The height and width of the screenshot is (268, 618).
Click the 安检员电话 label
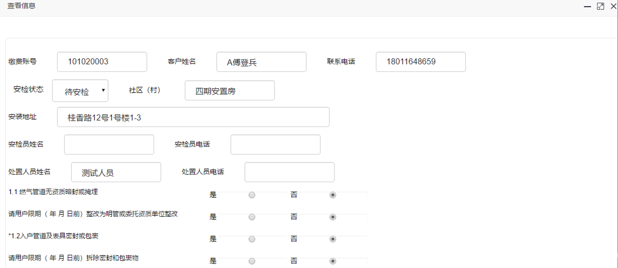tap(192, 144)
